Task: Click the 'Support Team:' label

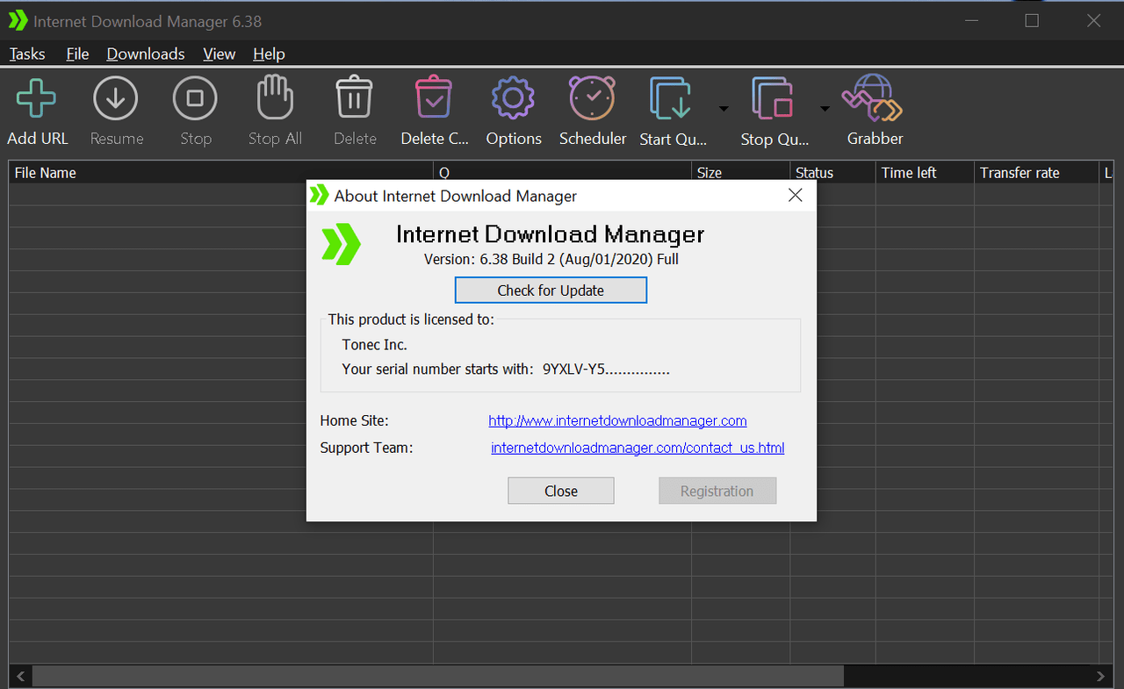Action: pos(366,448)
